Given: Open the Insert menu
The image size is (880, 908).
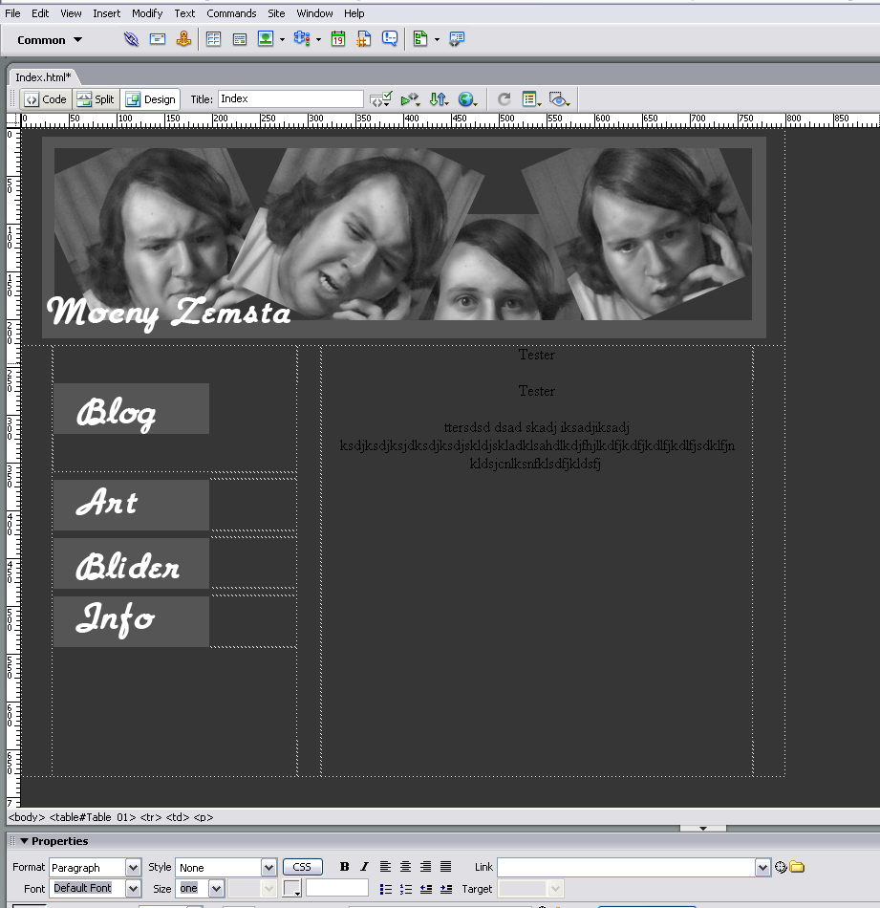Looking at the screenshot, I should [106, 13].
